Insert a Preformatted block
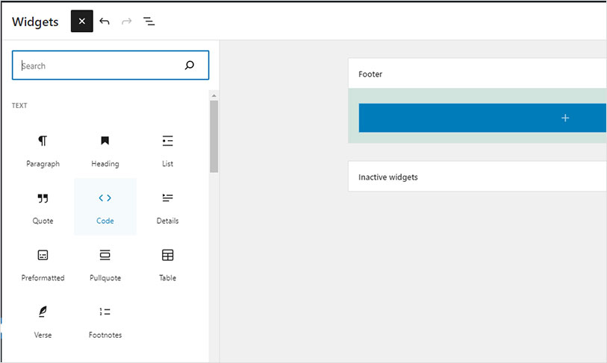This screenshot has width=607, height=363. pos(43,265)
